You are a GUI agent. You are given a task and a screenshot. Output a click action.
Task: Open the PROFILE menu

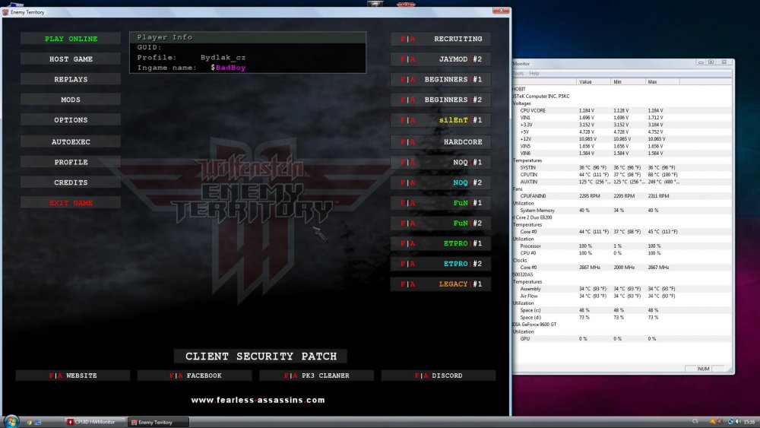tap(71, 163)
